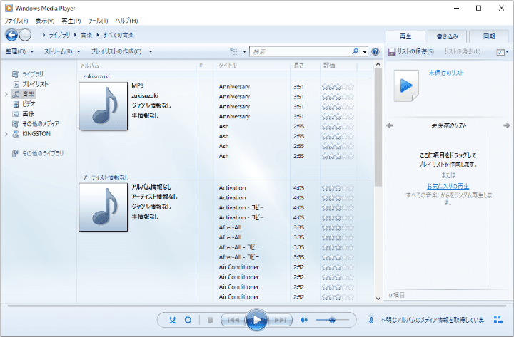The image size is (514, 337).
Task: Click in the search input field
Action: coord(301,52)
